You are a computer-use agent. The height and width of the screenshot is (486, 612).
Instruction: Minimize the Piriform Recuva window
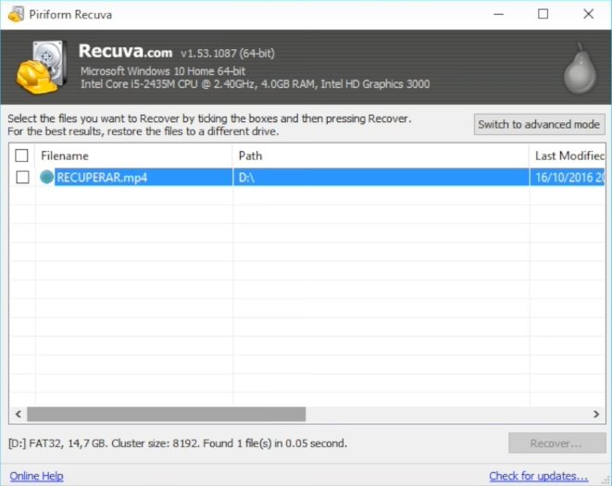[x=499, y=15]
